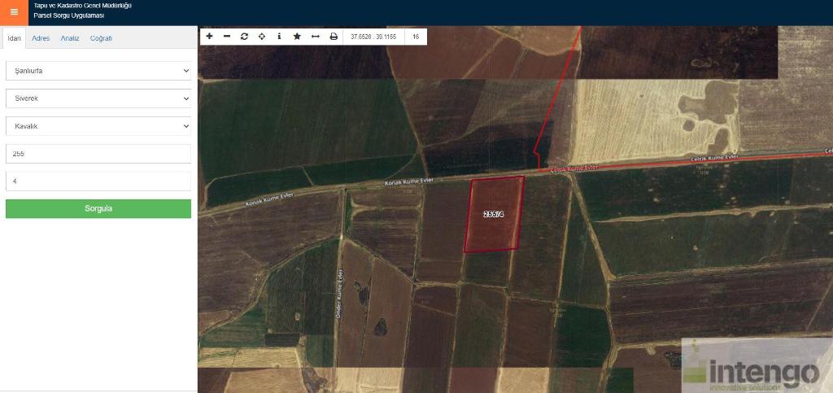Open the Şanlıurfa province dropdown
Image resolution: width=833 pixels, height=393 pixels.
(98, 71)
